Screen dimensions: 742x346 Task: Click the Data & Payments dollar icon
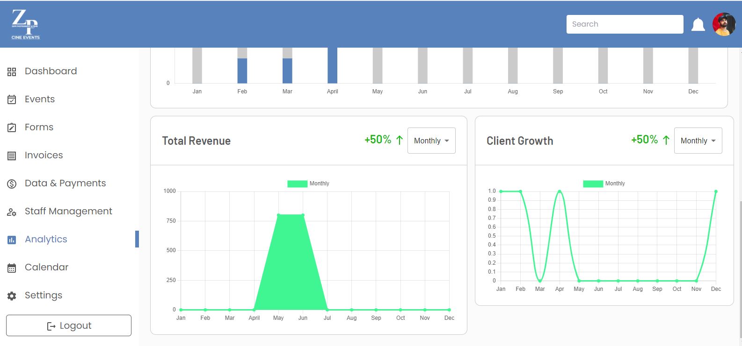click(12, 184)
